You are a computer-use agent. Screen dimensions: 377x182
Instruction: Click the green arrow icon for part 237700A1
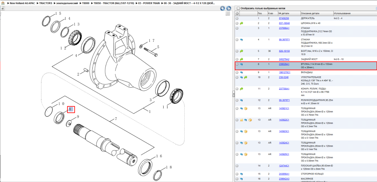(242, 89)
